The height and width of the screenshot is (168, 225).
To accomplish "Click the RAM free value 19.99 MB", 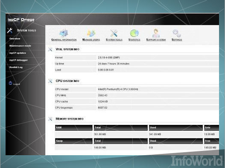I will (x=209, y=134).
